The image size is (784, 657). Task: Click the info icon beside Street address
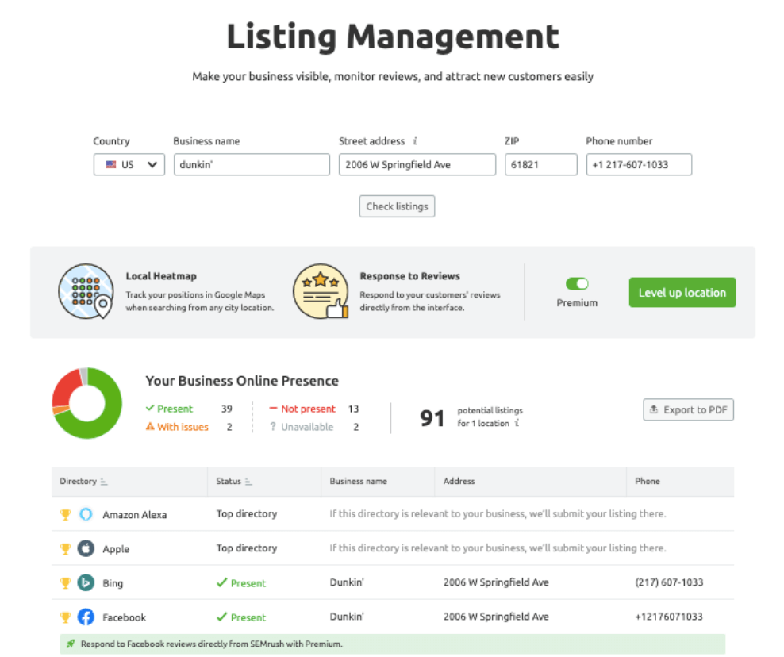(x=415, y=141)
